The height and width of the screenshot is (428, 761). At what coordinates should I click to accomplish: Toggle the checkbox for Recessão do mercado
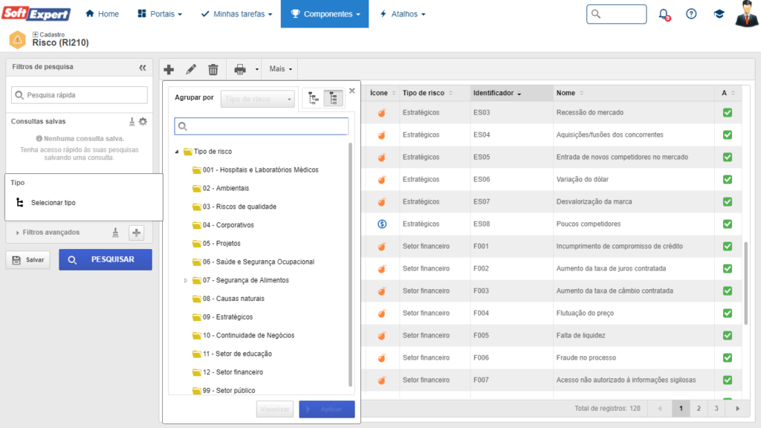(x=728, y=113)
